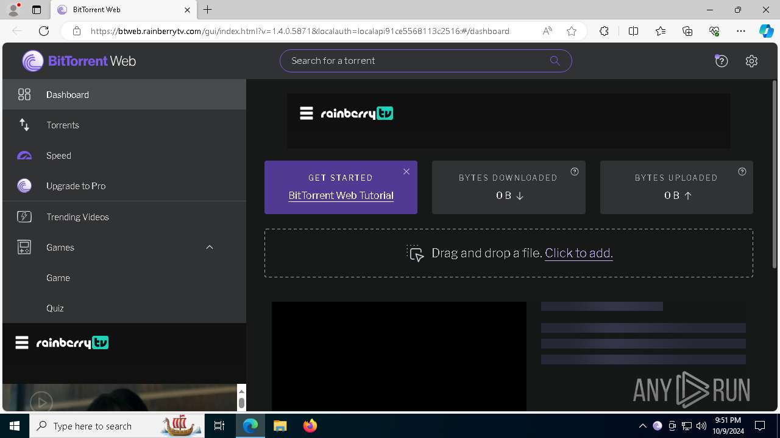Click the black video player area
The width and height of the screenshot is (780, 438).
[x=399, y=356]
